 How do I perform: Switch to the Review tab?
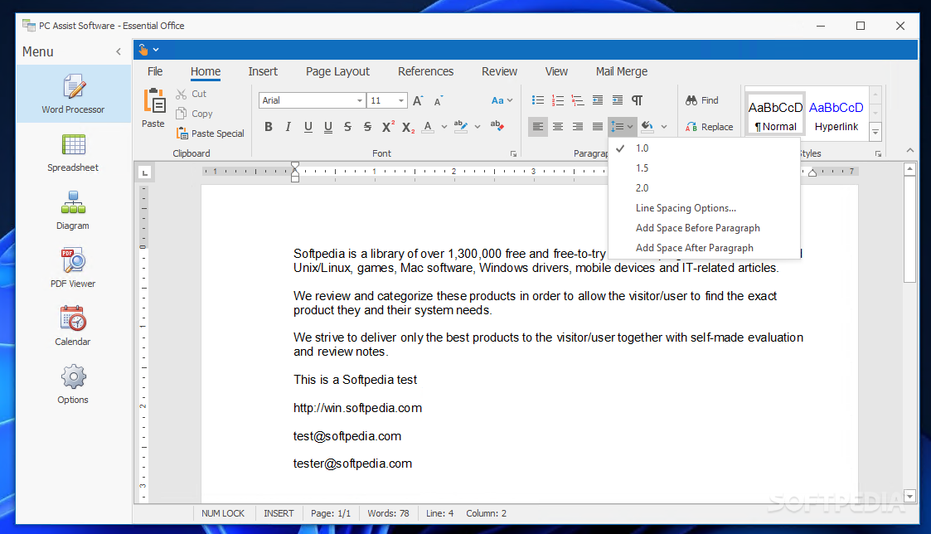499,71
